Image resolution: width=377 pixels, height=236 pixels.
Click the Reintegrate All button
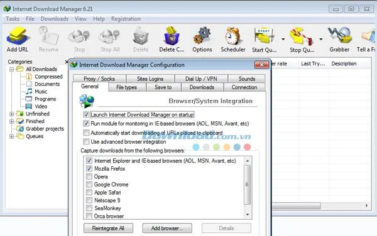[x=108, y=228]
